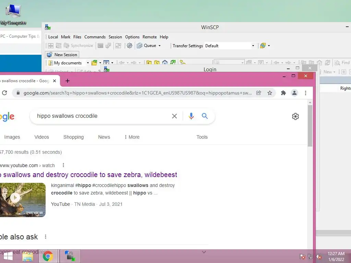351x263 pixels.
Task: Click the directory tree icon in WinSCP
Action: (x=183, y=63)
